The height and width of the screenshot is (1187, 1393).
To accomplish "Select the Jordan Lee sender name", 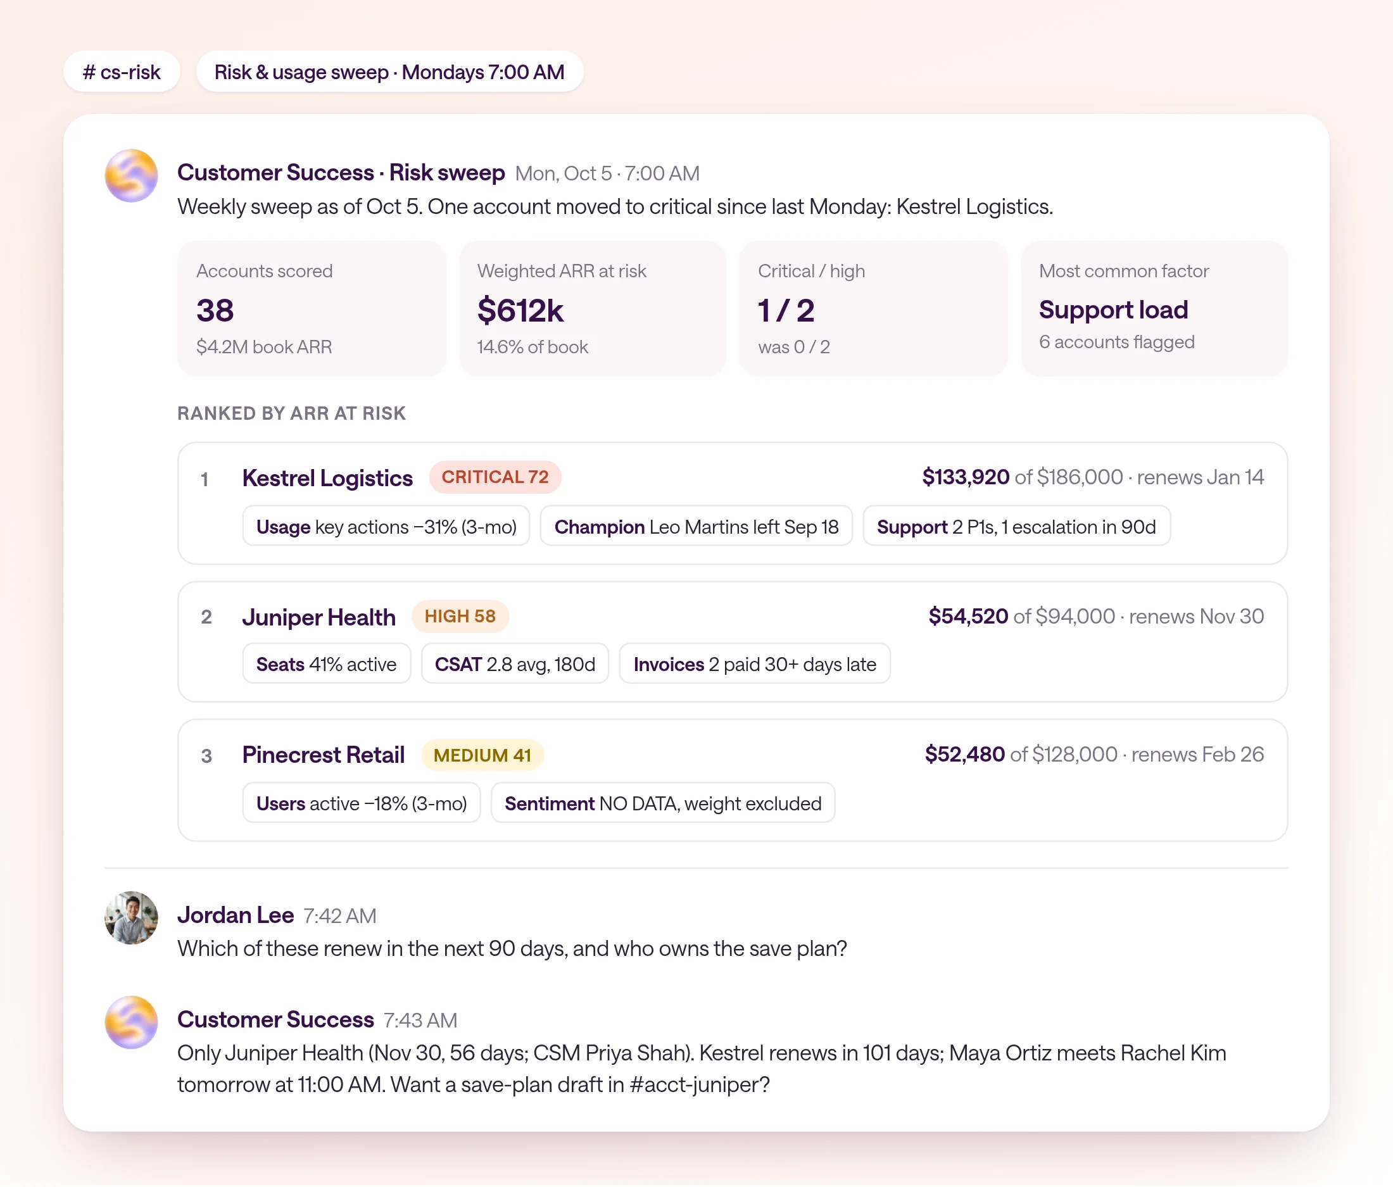I will pos(236,915).
